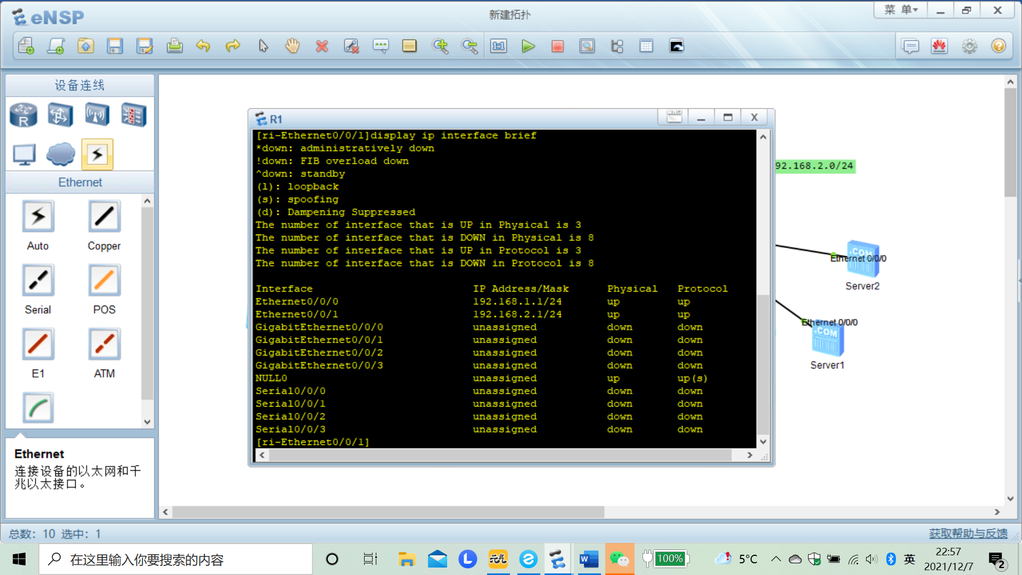
Task: Click the zoom in magnifier icon
Action: [440, 46]
